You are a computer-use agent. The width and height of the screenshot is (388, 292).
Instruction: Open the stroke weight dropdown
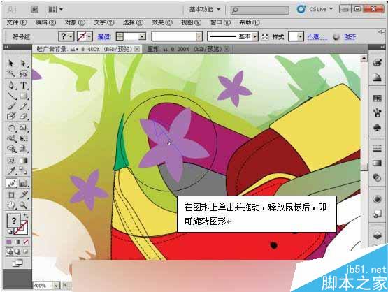click(x=142, y=36)
